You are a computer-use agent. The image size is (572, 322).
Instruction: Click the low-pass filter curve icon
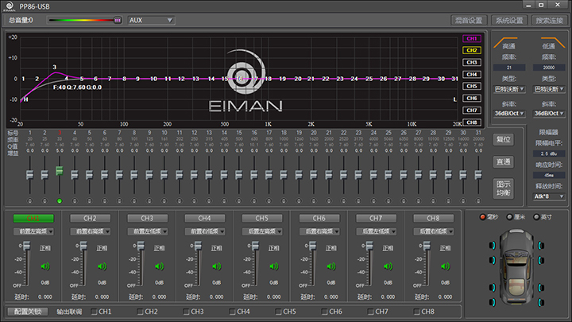[553, 42]
